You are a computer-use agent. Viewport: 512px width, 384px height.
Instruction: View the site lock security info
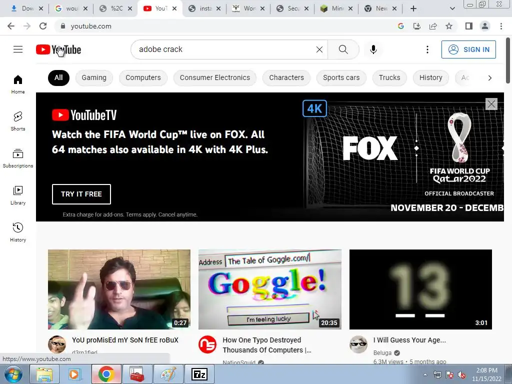tap(63, 26)
